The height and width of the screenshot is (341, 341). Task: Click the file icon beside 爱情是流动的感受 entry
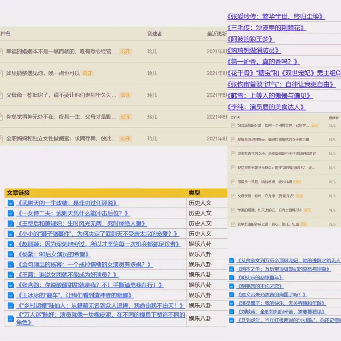click(x=233, y=140)
